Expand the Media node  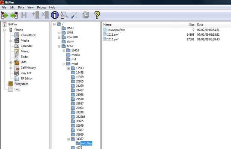click(10, 41)
